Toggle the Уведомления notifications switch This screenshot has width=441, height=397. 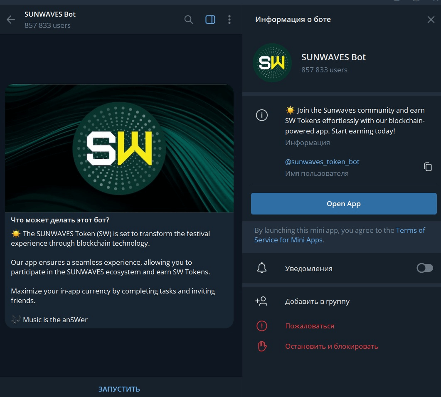(x=425, y=268)
